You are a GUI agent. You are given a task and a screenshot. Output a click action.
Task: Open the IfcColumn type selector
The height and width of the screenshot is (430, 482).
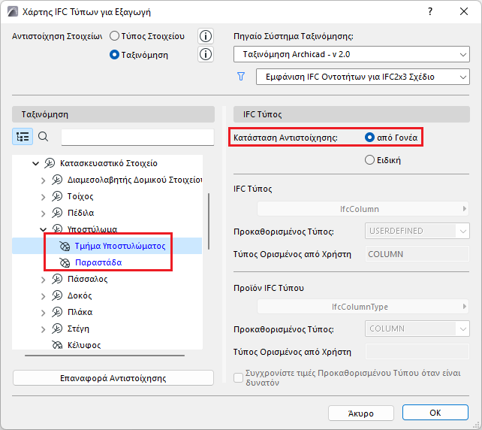click(x=363, y=209)
